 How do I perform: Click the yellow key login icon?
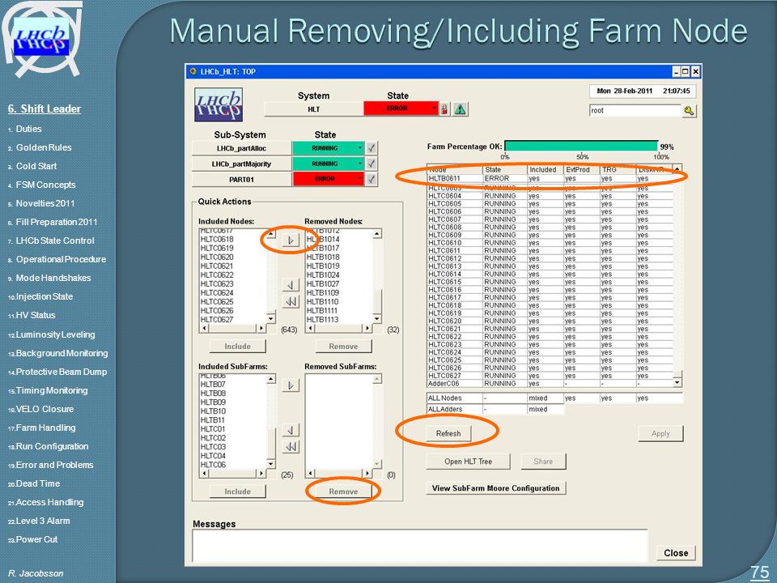tap(689, 111)
